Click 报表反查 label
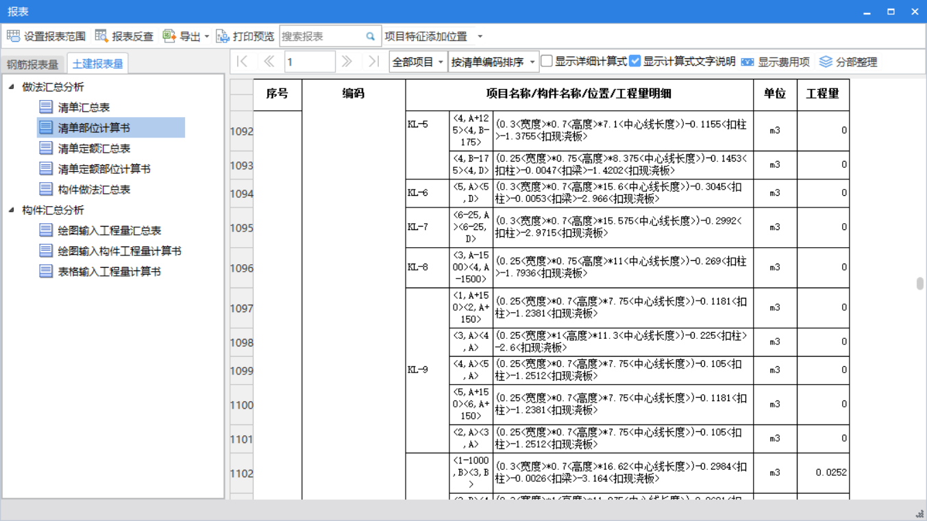 (133, 36)
